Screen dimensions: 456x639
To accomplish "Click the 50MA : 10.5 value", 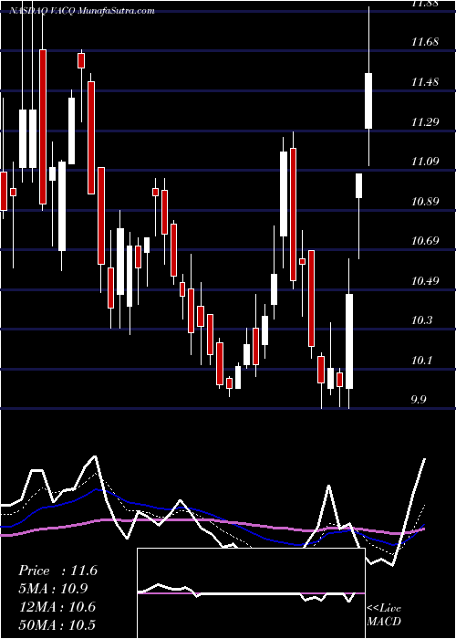I will [x=57, y=624].
